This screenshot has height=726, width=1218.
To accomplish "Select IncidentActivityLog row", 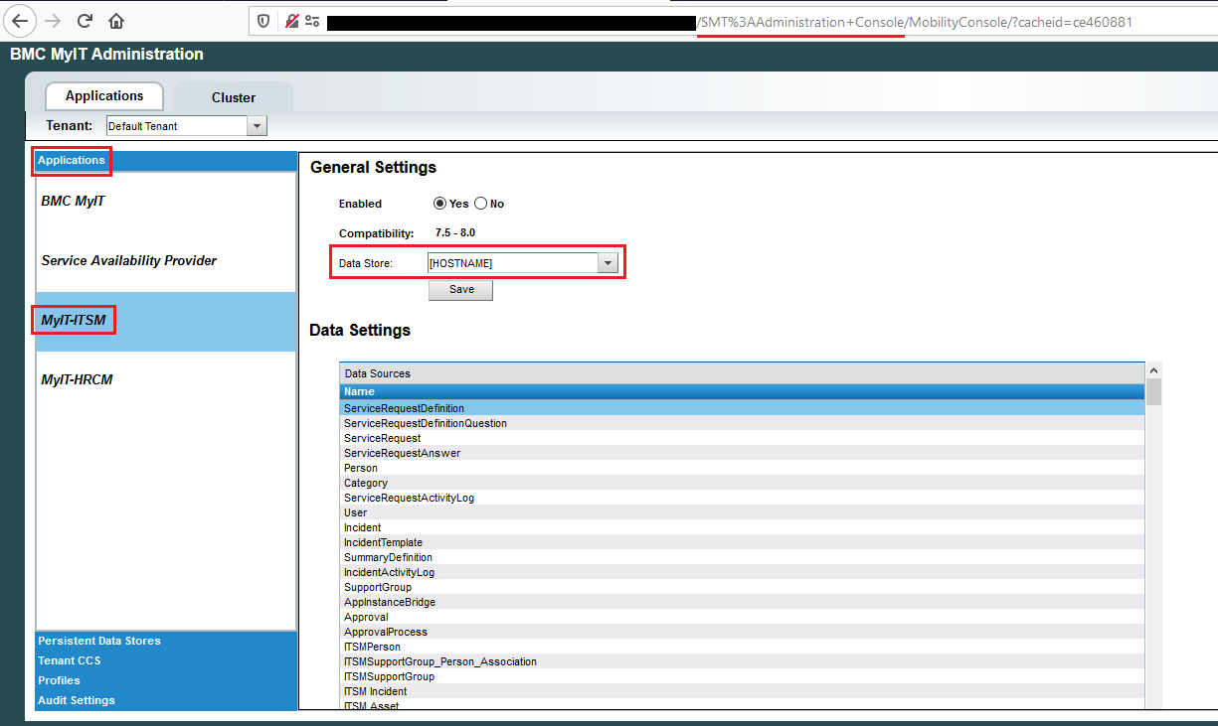I will [743, 572].
